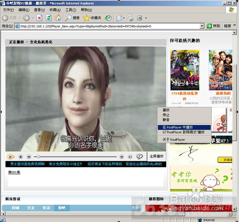Image resolution: width=239 pixels, height=222 pixels.
Task: Expand the Links toolbar chevron
Action: 235,25
